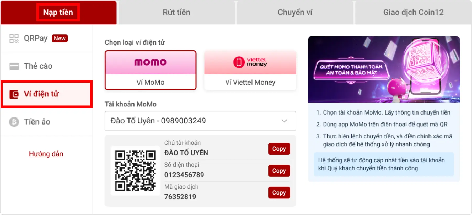Click the QRPay grid icon
472x215 pixels.
click(14, 38)
